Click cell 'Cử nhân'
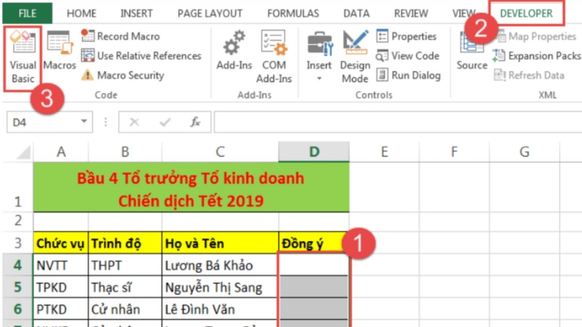Screen dimensions: 582x327 coord(125,309)
